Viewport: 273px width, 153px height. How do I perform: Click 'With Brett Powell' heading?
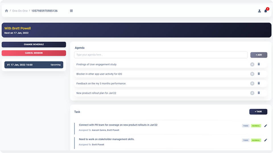[18, 28]
